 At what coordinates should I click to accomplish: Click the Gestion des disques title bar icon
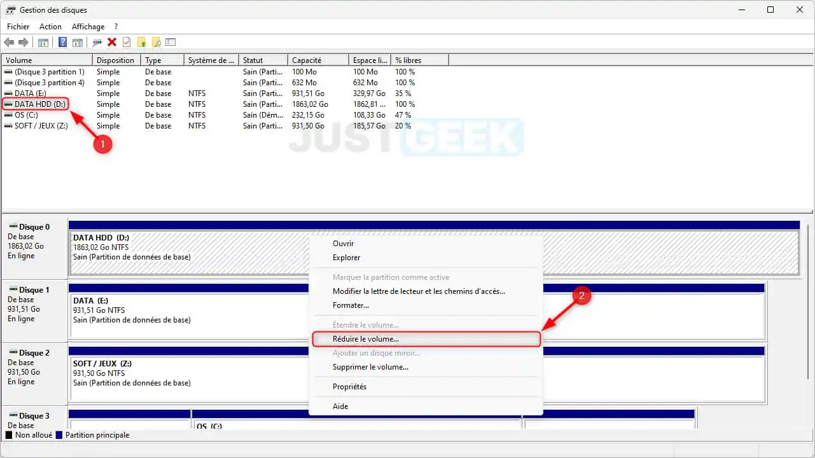[11, 10]
